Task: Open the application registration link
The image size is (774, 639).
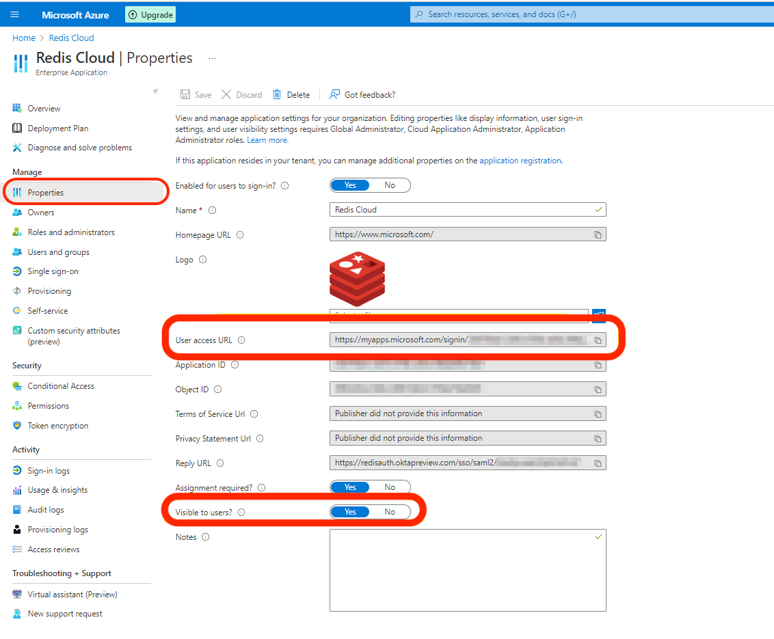Action: tap(520, 161)
